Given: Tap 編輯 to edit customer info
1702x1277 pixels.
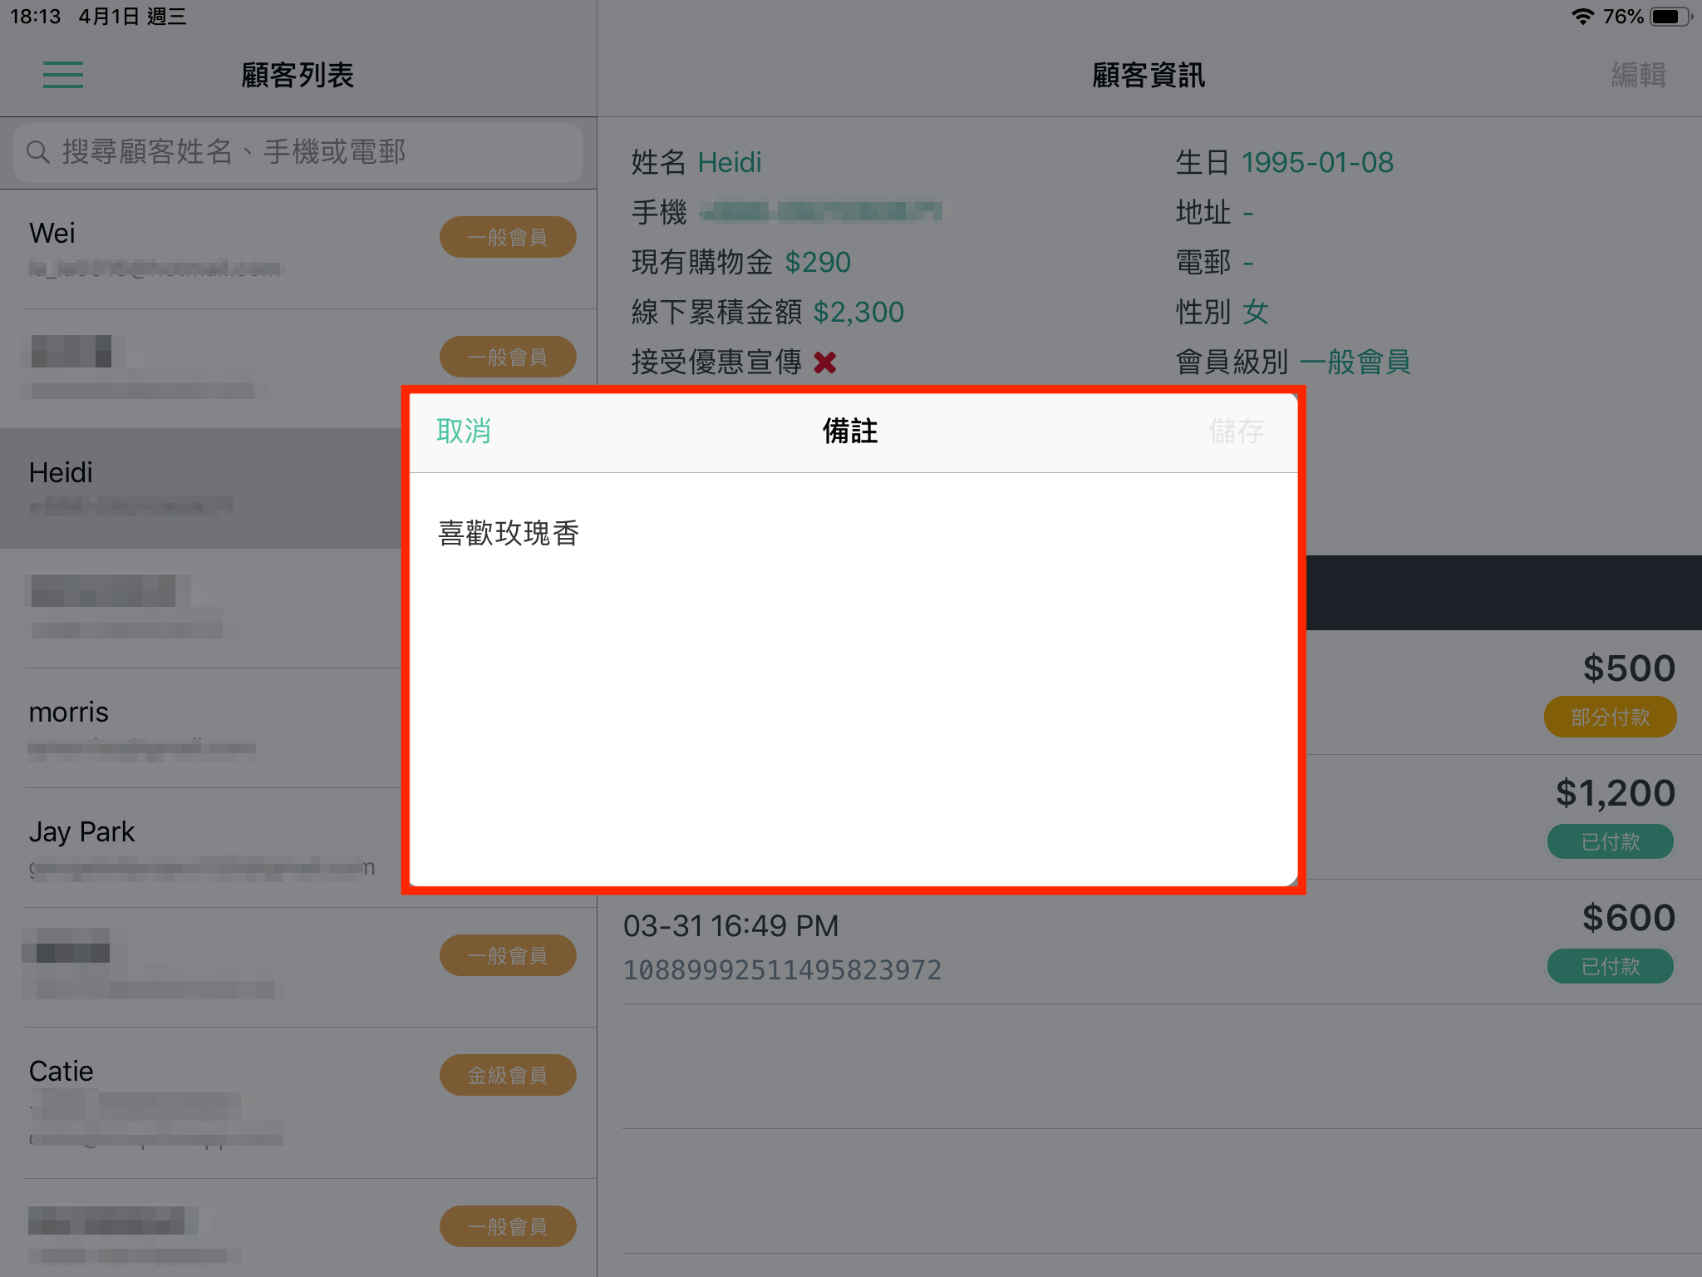Looking at the screenshot, I should pyautogui.click(x=1638, y=75).
